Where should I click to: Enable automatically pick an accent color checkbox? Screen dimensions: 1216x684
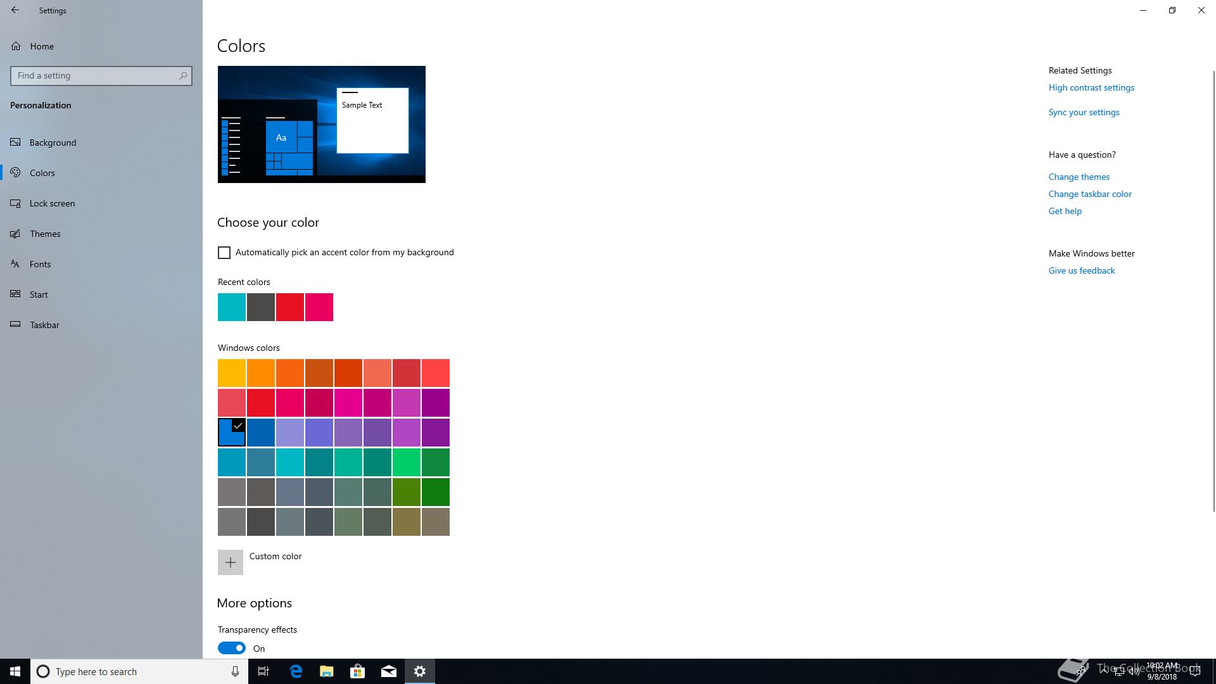click(224, 253)
